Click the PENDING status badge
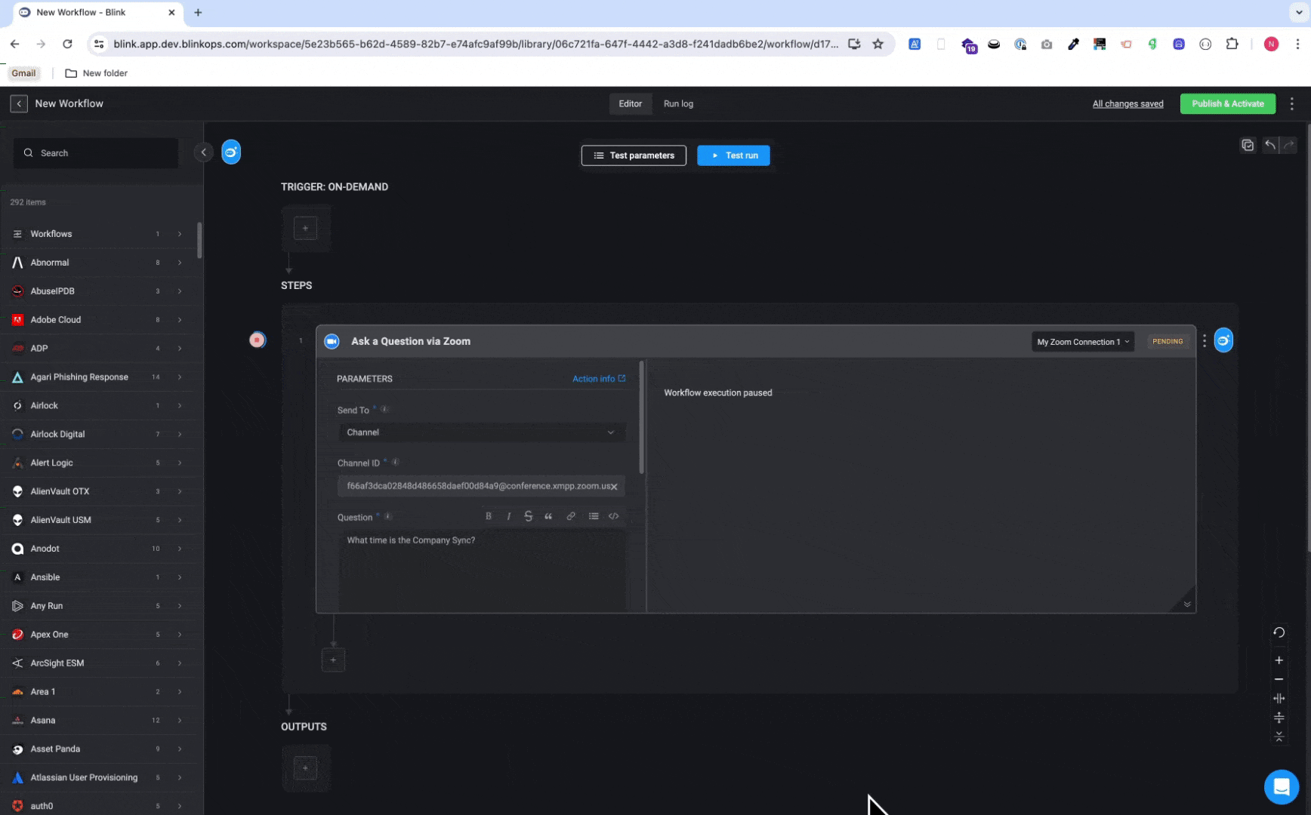This screenshot has height=815, width=1311. (1168, 342)
